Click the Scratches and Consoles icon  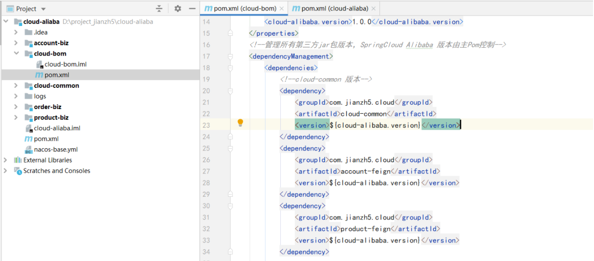(18, 171)
